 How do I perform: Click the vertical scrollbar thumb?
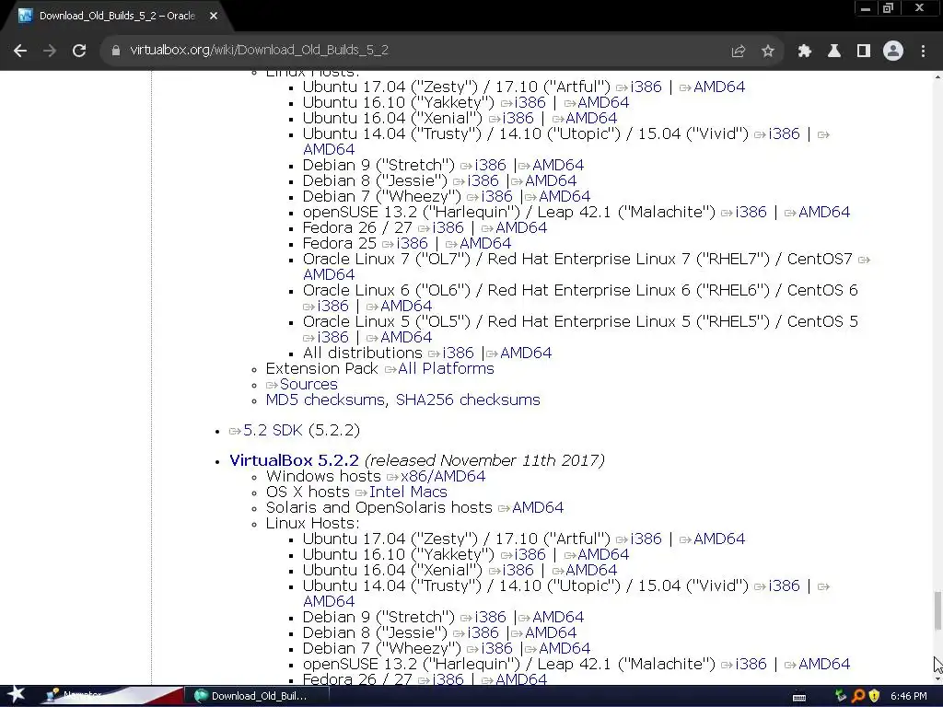[937, 610]
